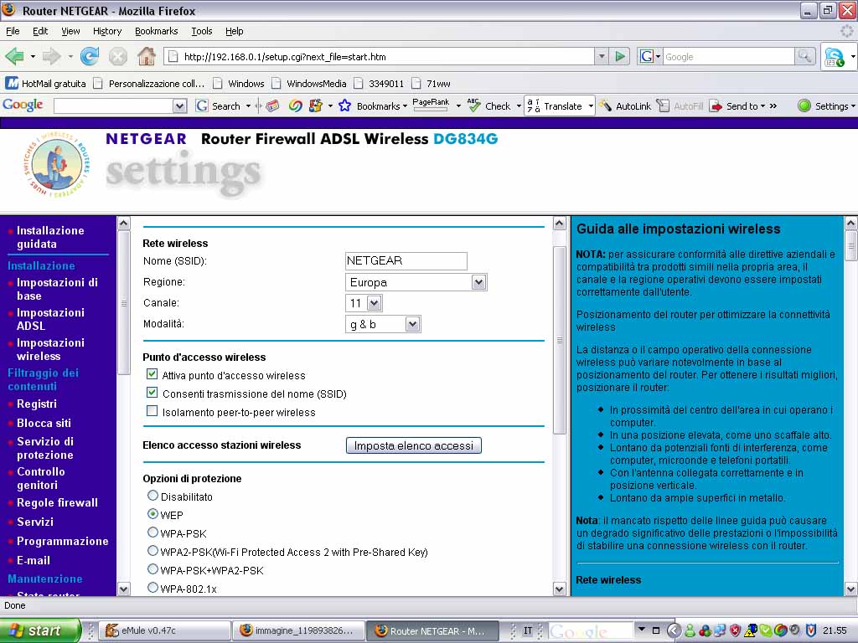Open the Bookmarks menu
Viewport: 858px width, 643px height.
point(157,31)
